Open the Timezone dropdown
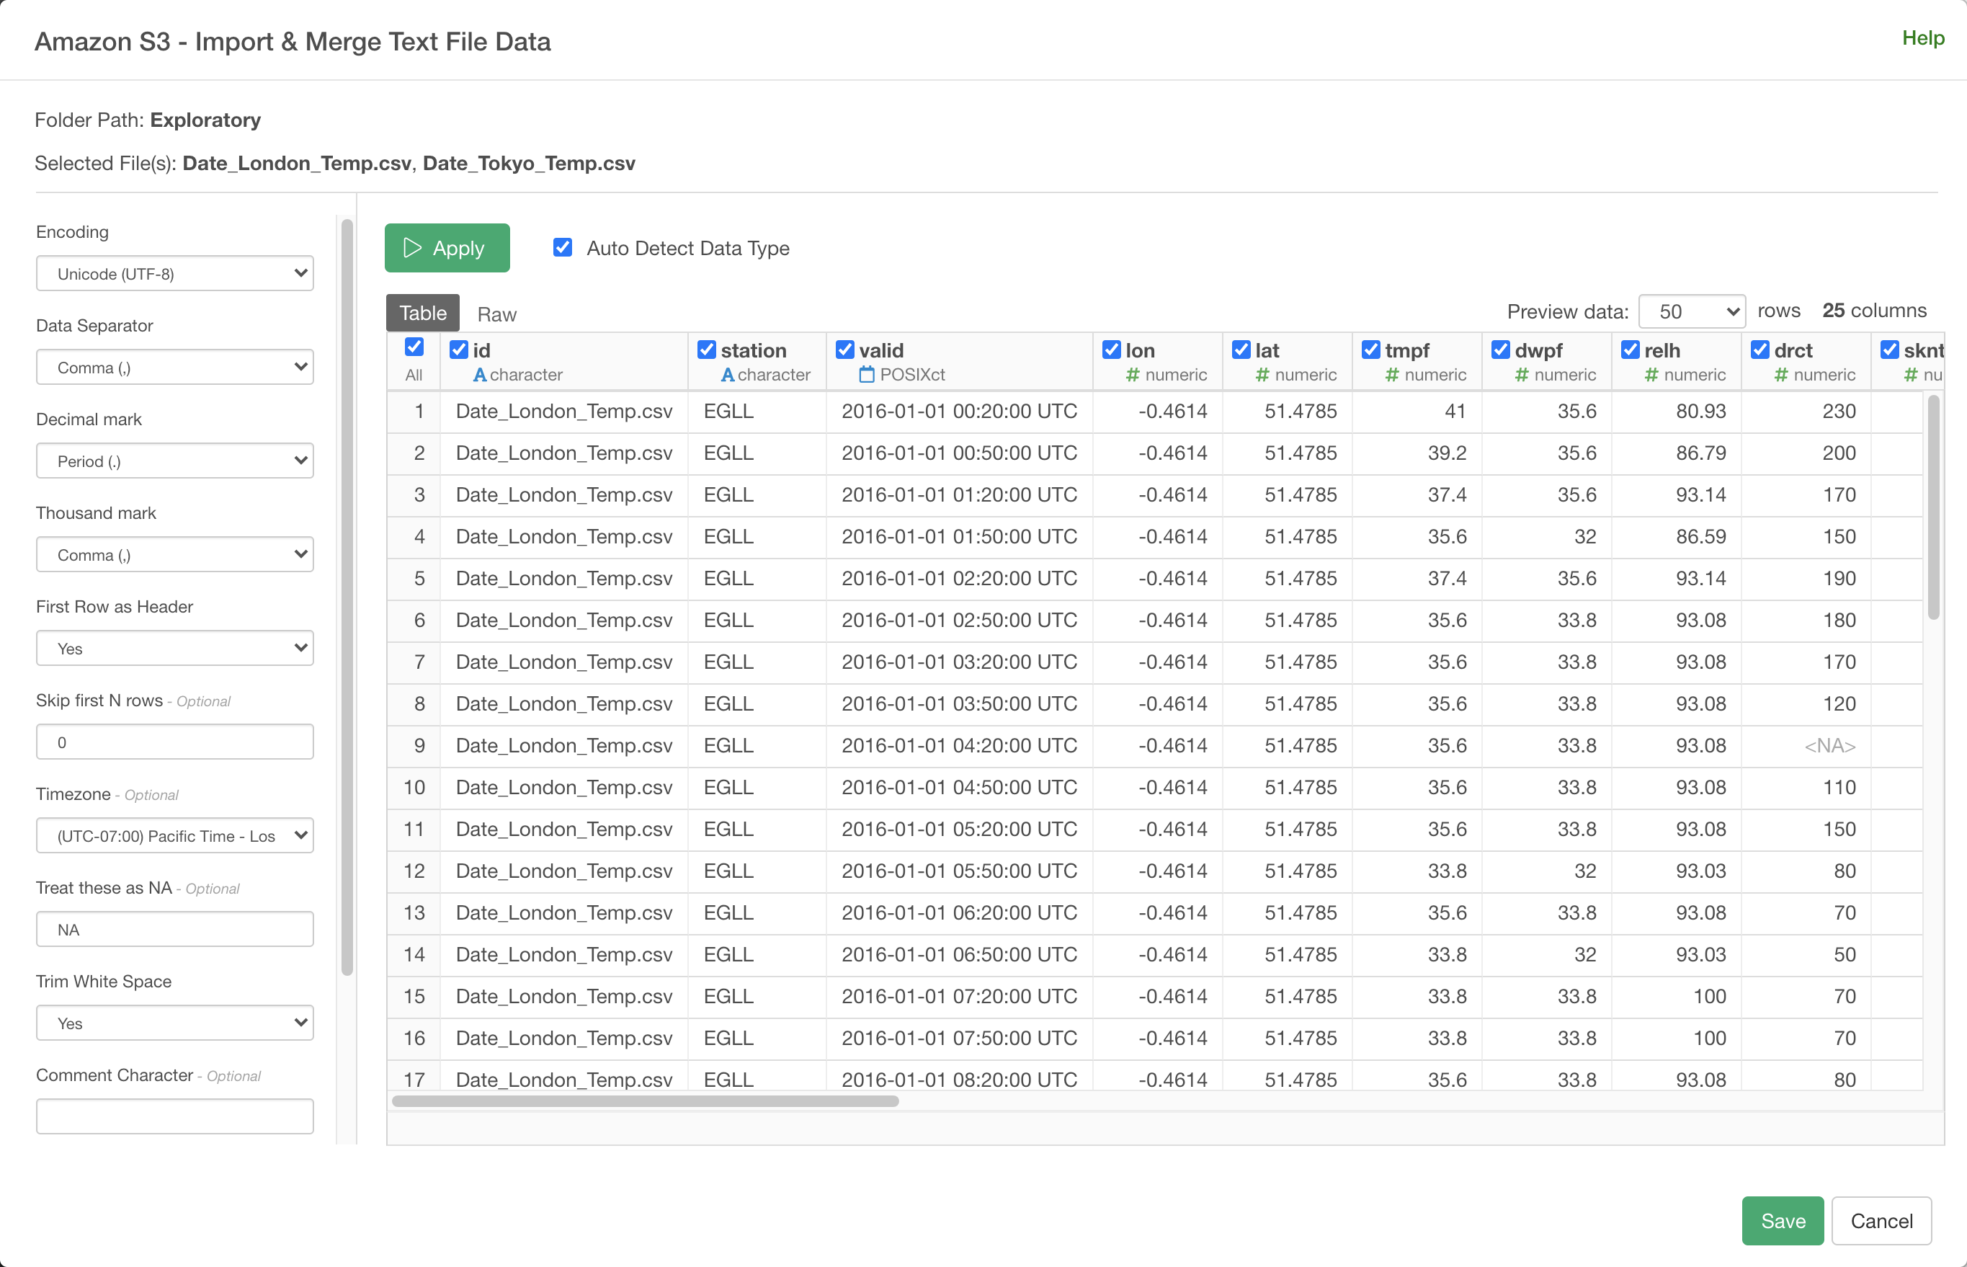The image size is (1967, 1267). 174,836
